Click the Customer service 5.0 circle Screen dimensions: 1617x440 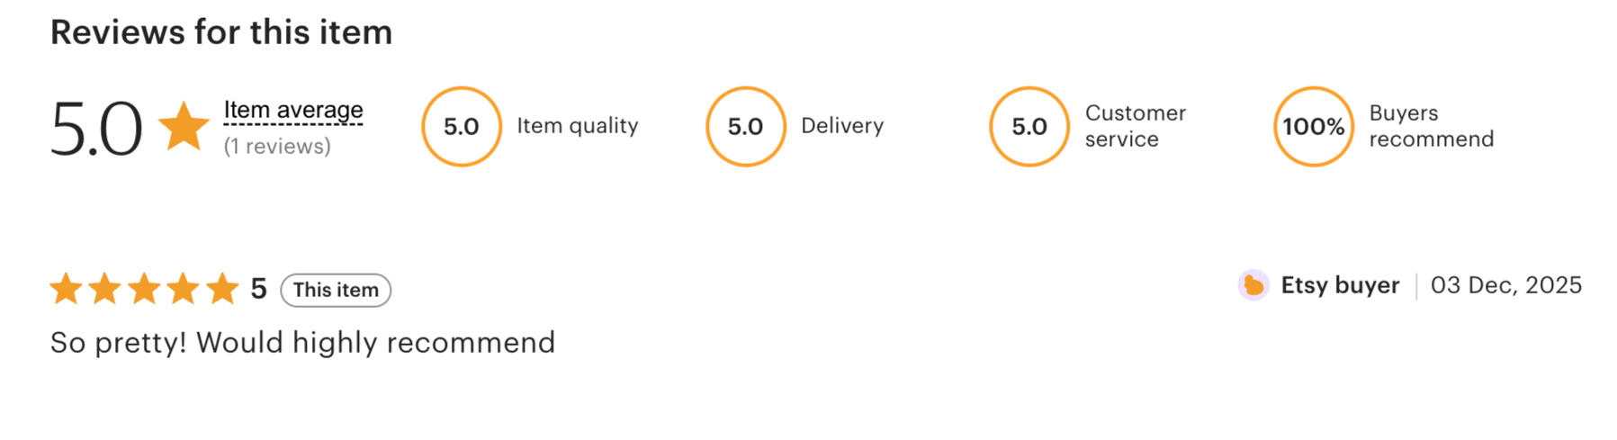tap(1029, 127)
